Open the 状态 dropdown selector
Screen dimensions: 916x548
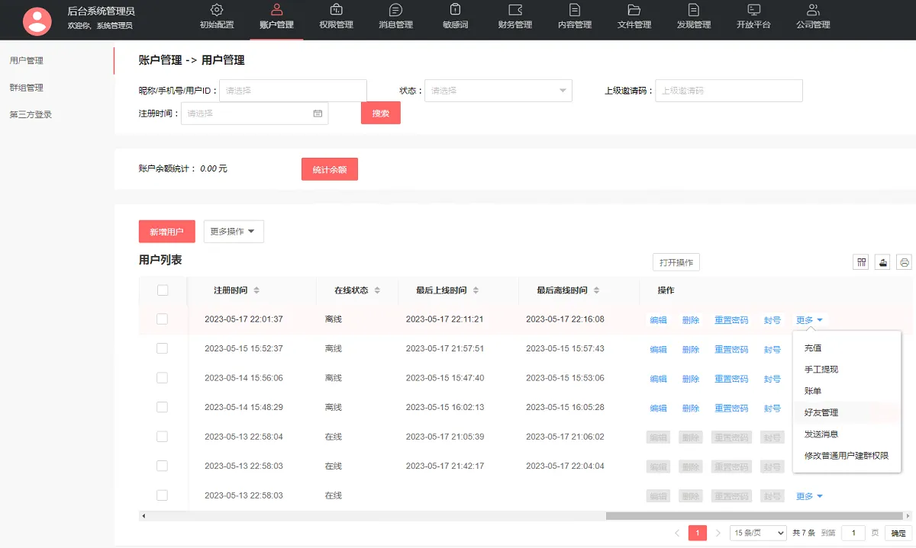(498, 90)
